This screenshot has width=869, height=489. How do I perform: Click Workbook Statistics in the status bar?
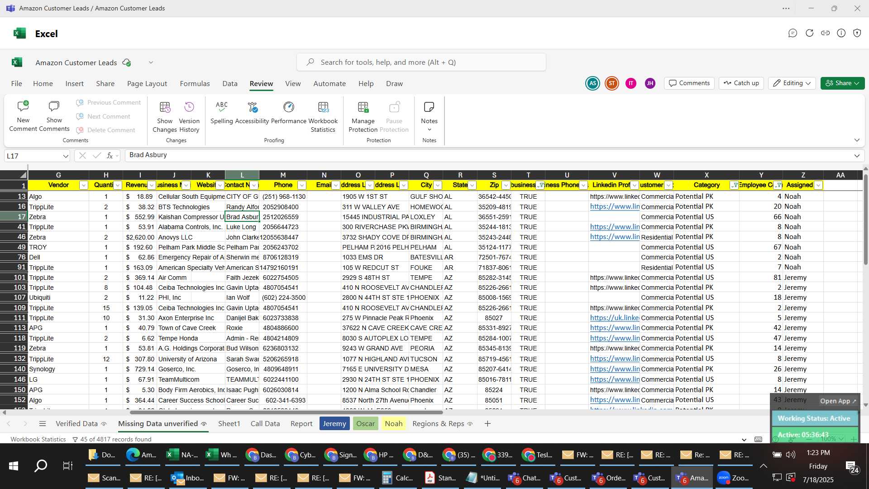(38, 439)
